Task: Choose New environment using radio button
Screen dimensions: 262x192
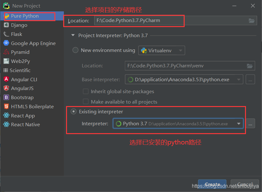Action: (75, 50)
